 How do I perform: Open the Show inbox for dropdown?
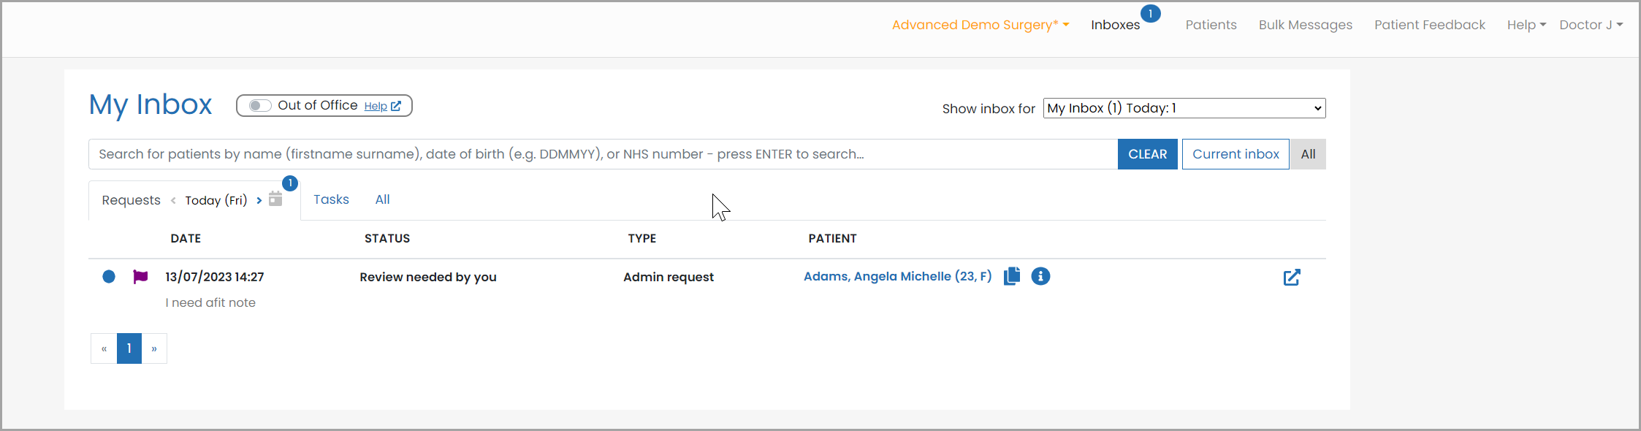pyautogui.click(x=1184, y=108)
